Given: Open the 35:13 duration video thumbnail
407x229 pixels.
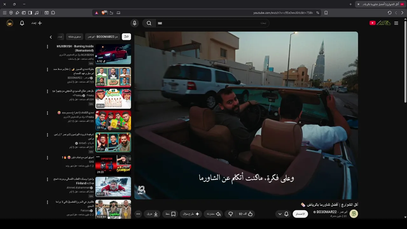Looking at the screenshot, I should [x=113, y=77].
